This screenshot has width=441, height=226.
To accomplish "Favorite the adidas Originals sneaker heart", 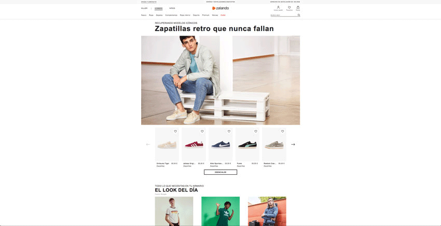I will point(202,131).
